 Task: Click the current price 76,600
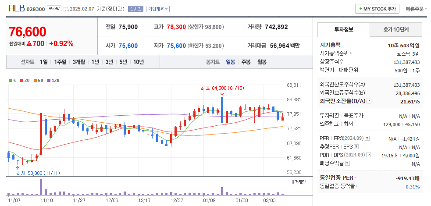click(27, 32)
